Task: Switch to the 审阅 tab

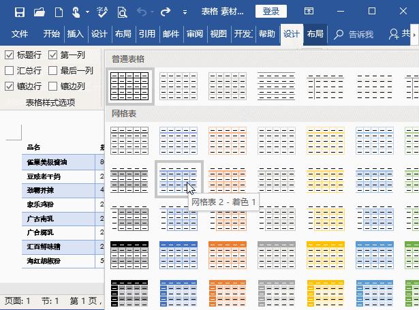Action: (195, 33)
